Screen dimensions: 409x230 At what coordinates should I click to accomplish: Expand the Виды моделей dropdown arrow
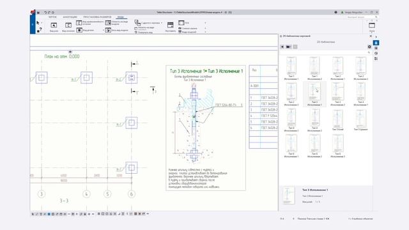point(205,32)
